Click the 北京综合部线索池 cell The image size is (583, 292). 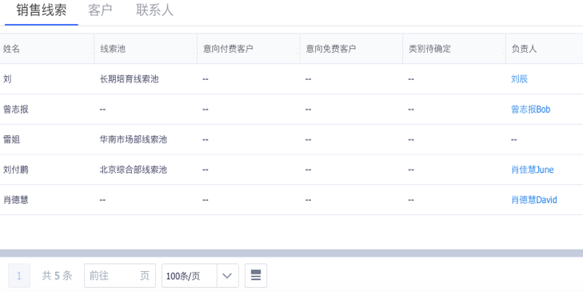point(133,170)
